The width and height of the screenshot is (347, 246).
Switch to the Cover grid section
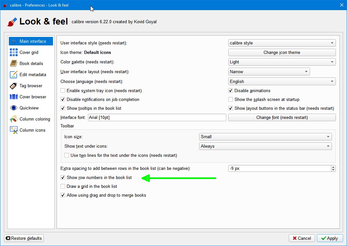tap(31, 52)
